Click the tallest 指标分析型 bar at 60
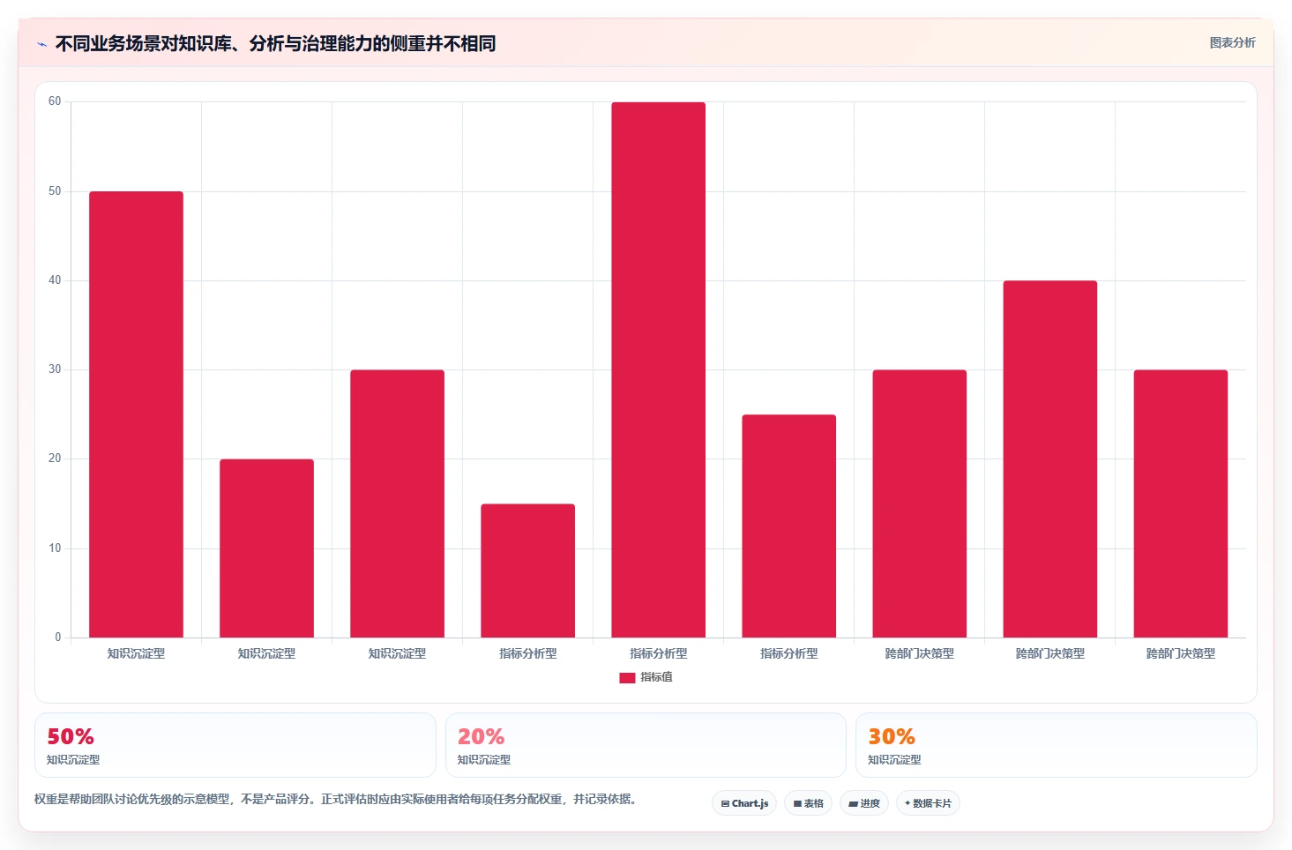Viewport: 1292px width, 850px height. coord(658,369)
